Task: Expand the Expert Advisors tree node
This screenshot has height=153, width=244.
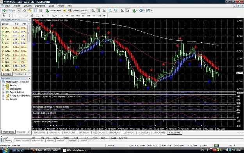Action: coord(3,92)
